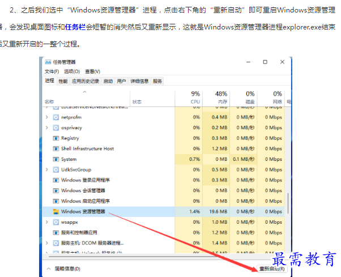The height and width of the screenshot is (277, 341).
Task: Sort by the 网络 column header
Action: click(x=271, y=97)
